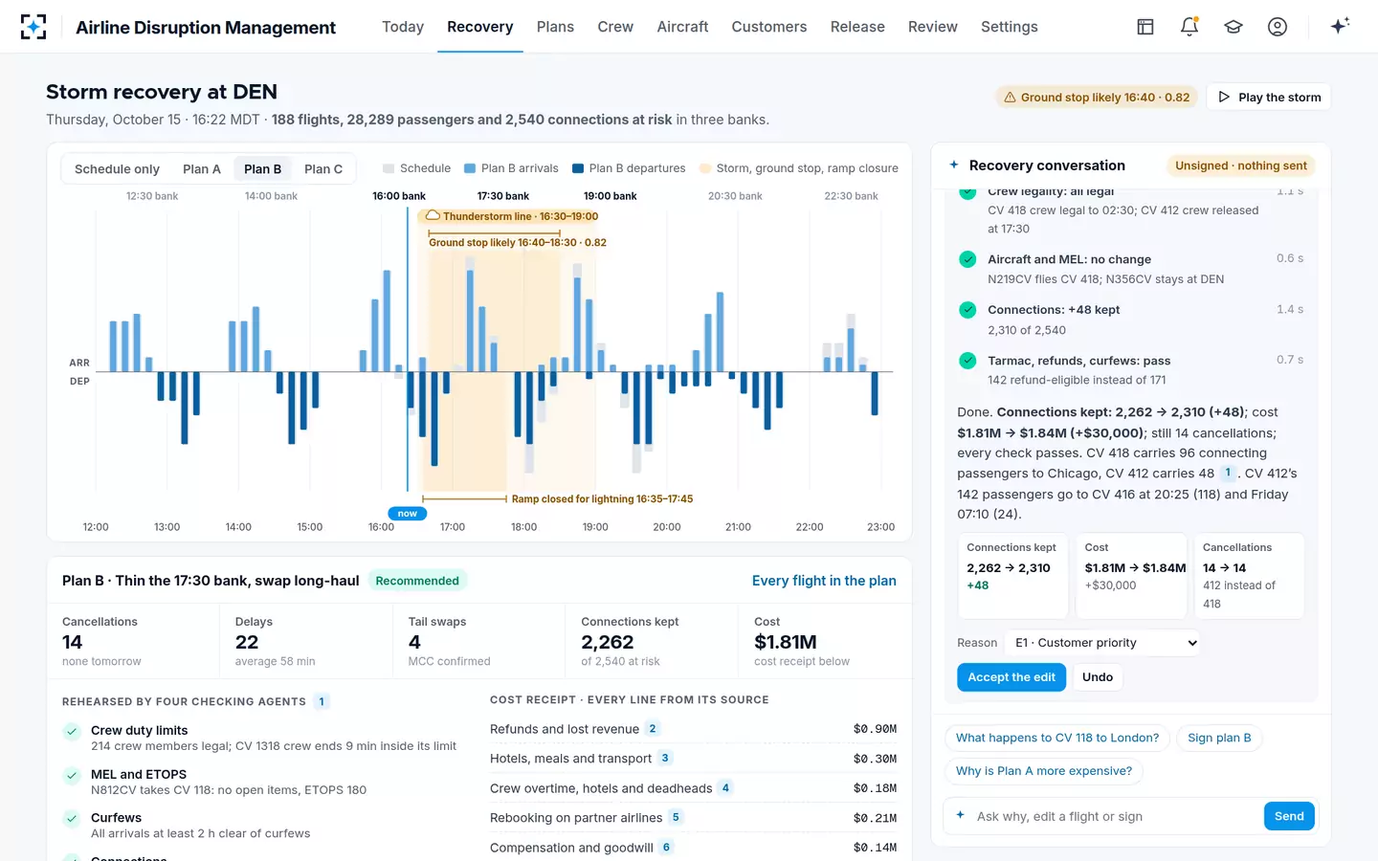Click Play the storm button

coord(1269,97)
